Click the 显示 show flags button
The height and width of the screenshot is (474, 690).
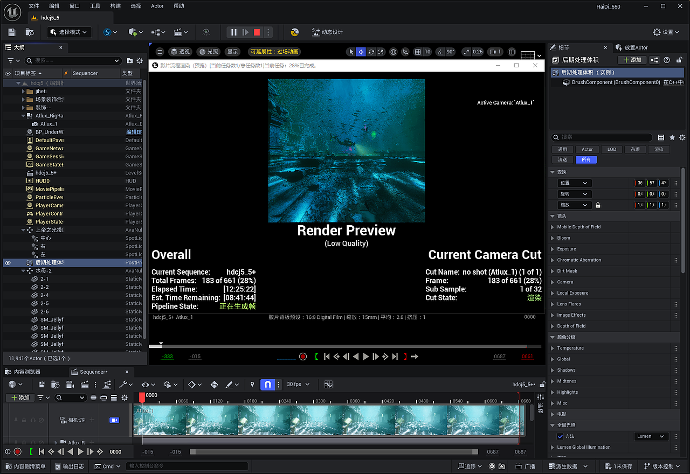(233, 52)
